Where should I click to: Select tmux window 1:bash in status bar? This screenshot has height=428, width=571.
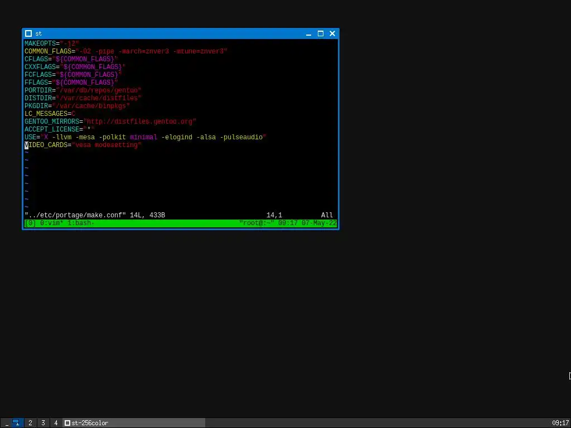click(81, 223)
